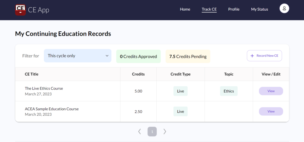This screenshot has width=304, height=142.
Task: Click the 7.5 Credits Pending badge
Action: click(x=188, y=57)
